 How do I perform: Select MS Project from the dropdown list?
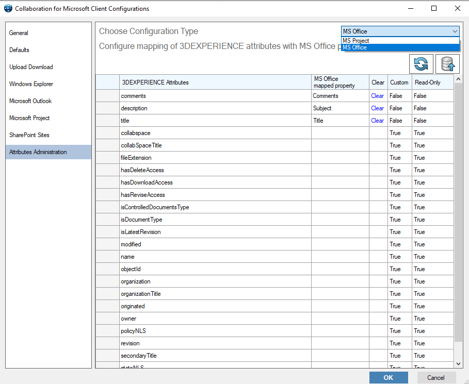[x=400, y=41]
